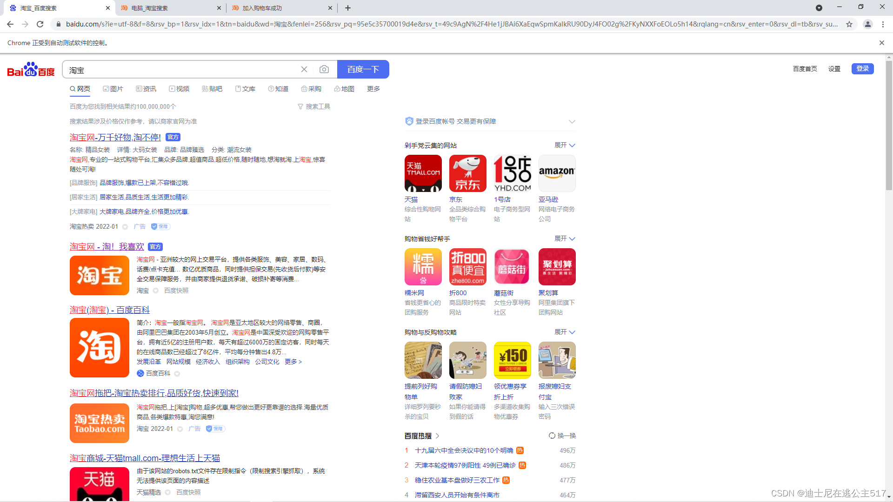The width and height of the screenshot is (893, 502).
Task: Bookmark this page with the star icon
Action: coord(849,24)
